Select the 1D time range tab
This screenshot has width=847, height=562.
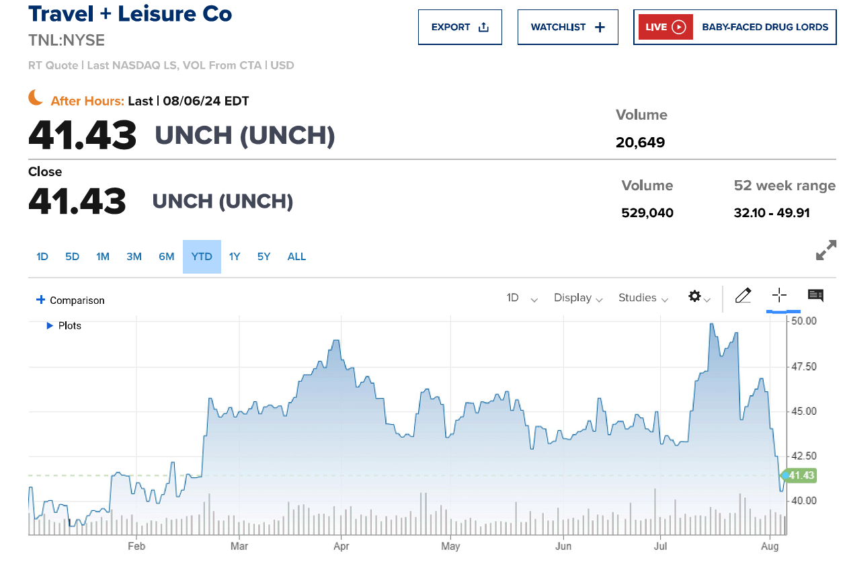[x=42, y=257]
